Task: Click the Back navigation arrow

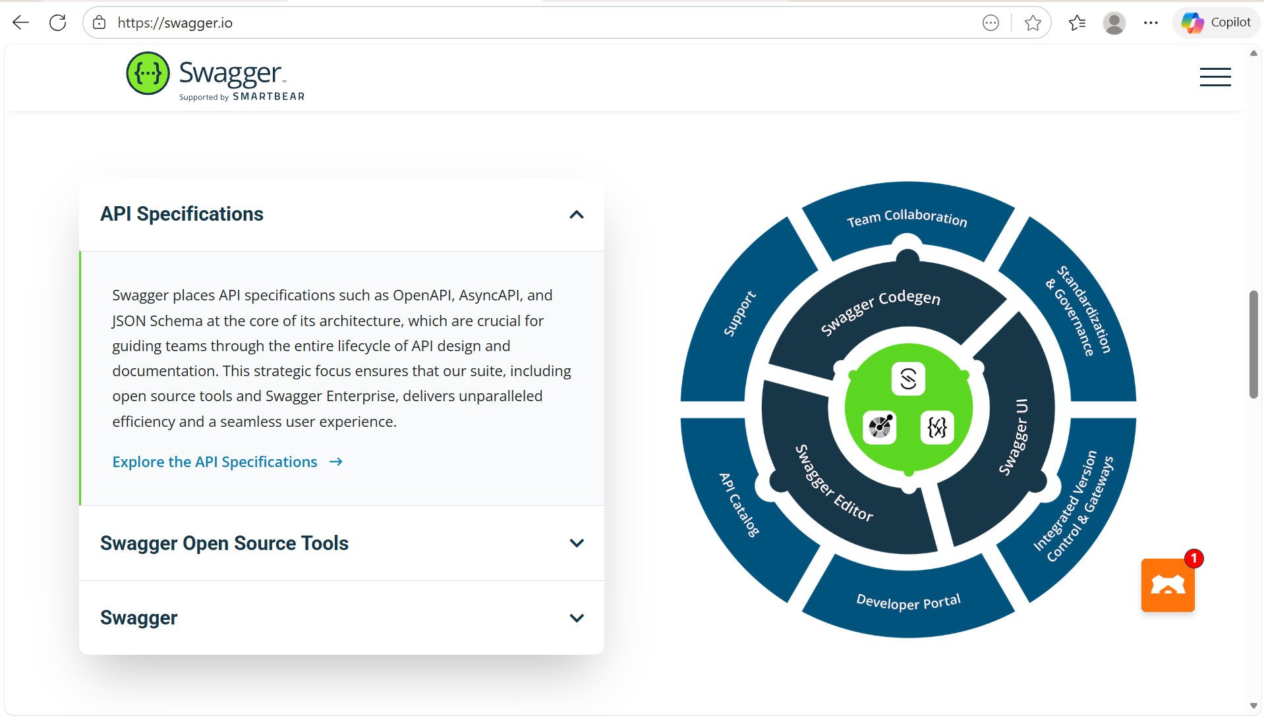Action: [x=20, y=22]
